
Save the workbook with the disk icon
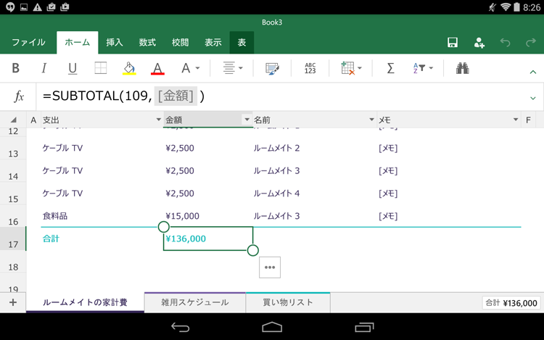click(453, 43)
